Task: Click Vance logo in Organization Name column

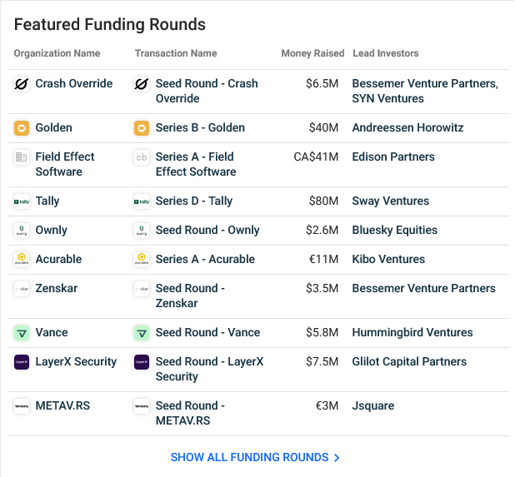Action: pos(22,333)
